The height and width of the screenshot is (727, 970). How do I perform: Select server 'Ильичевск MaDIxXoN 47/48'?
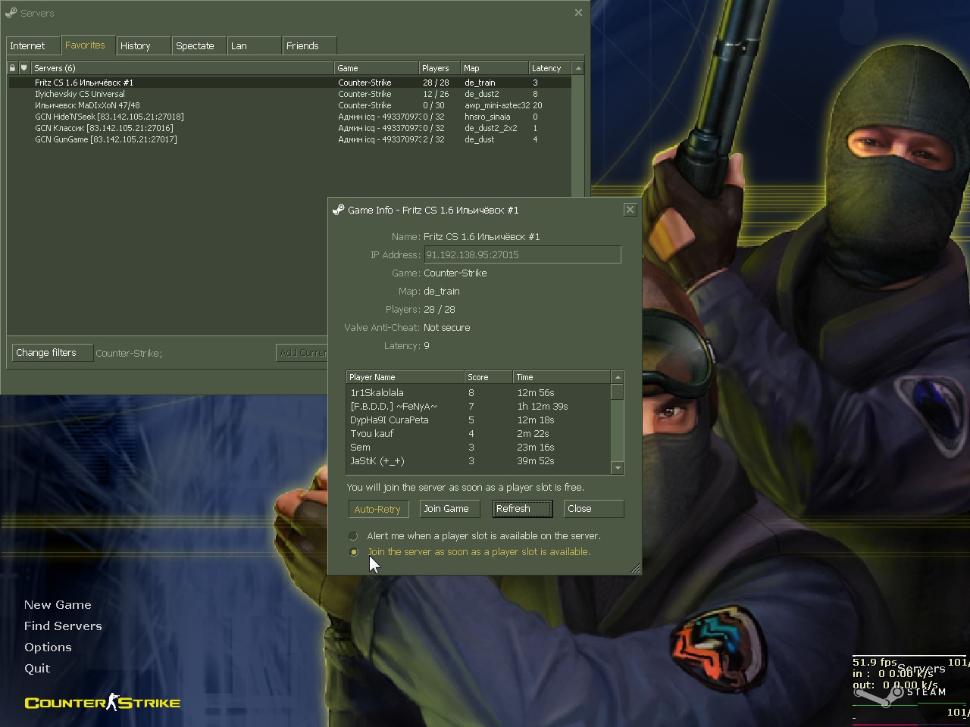coord(289,105)
